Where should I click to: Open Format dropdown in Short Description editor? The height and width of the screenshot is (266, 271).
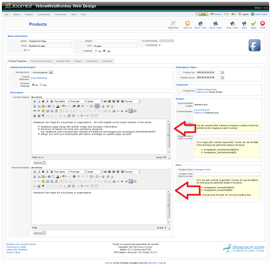point(132,172)
